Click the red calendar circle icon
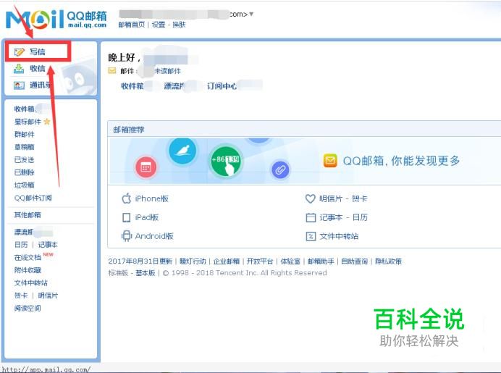501x373 pixels. (146, 167)
